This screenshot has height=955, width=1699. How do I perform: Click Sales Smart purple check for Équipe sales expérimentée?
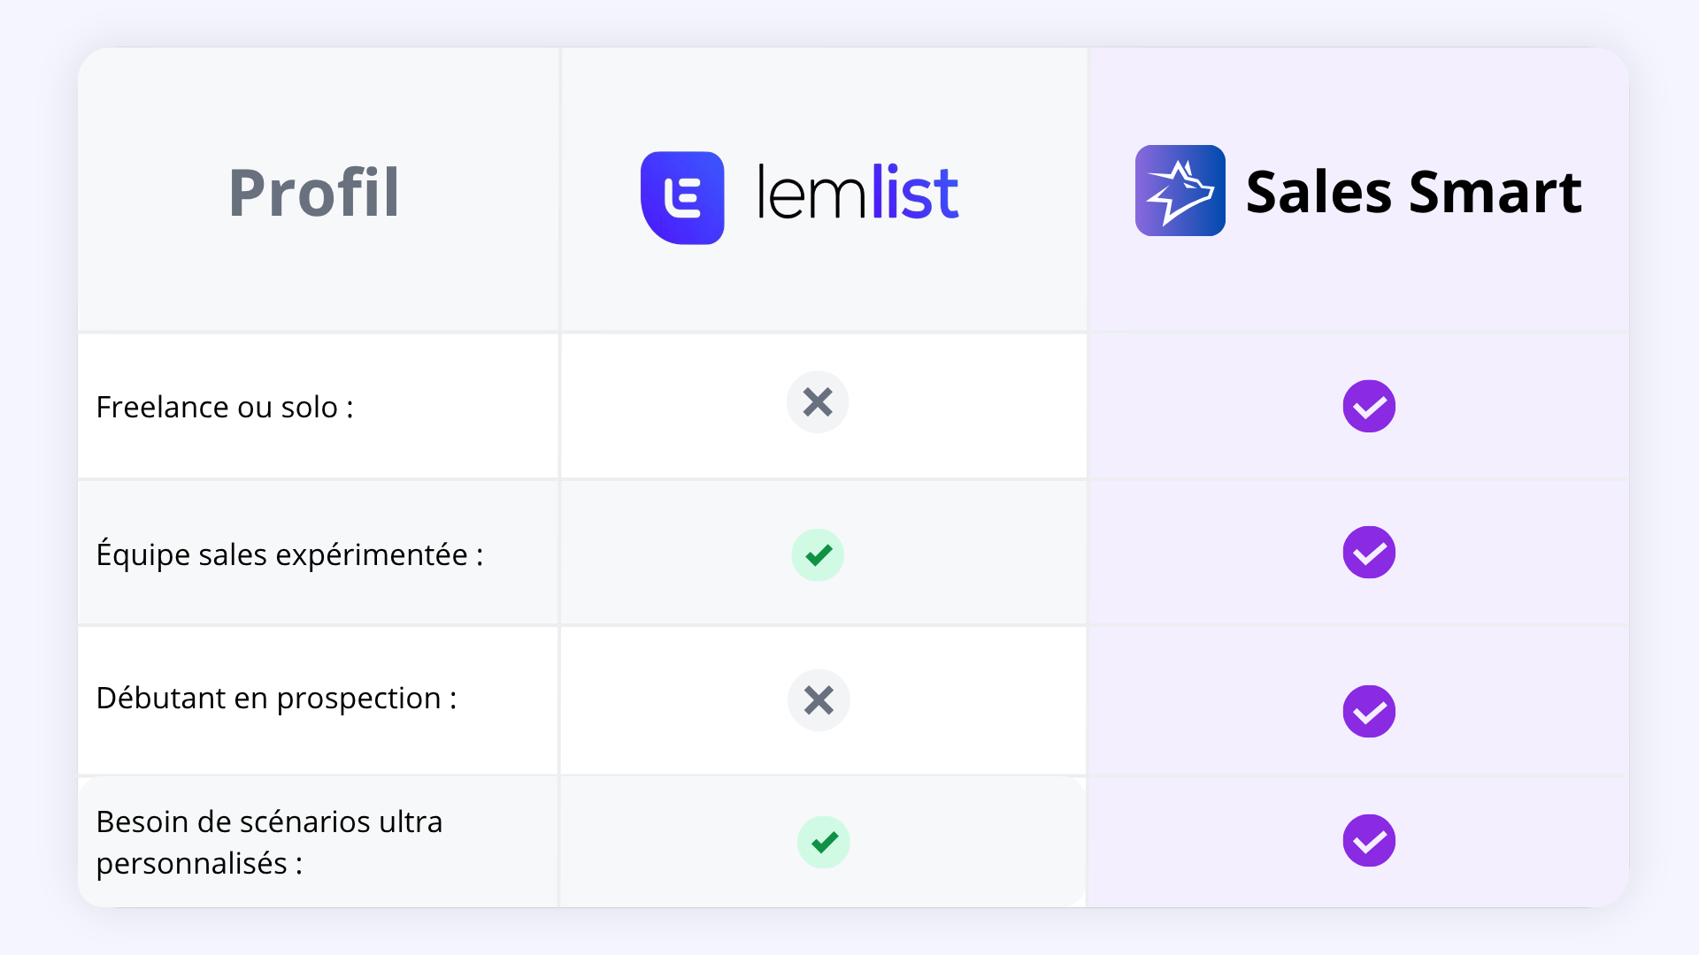pos(1369,553)
